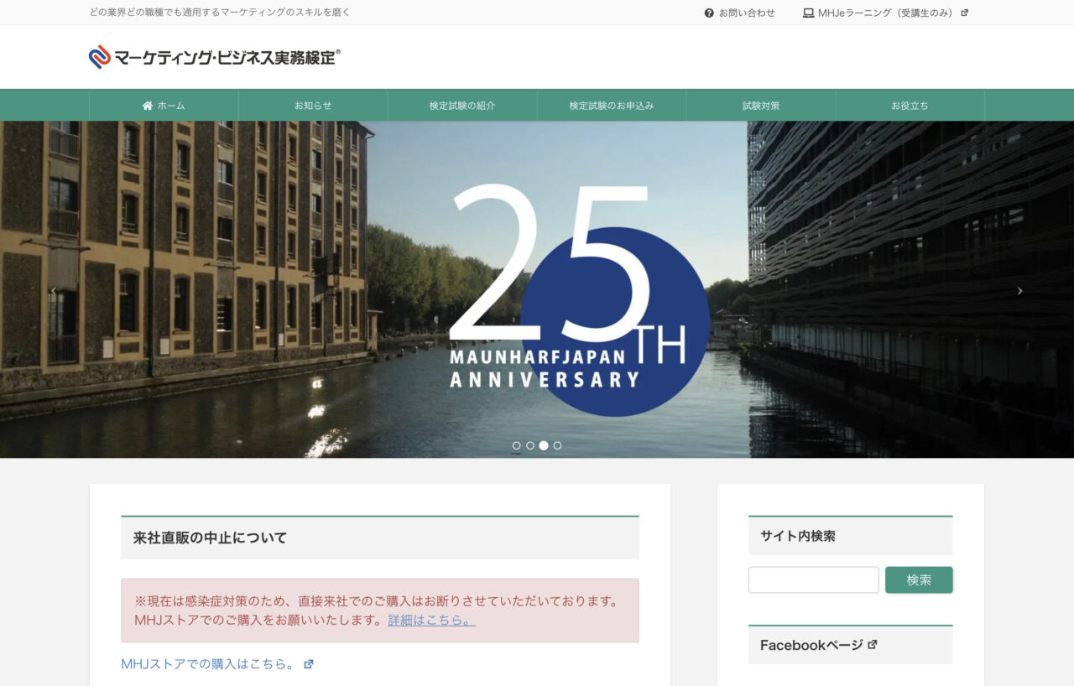Click the monitor icon beside MHJeラーニング
1074x686 pixels.
click(807, 13)
